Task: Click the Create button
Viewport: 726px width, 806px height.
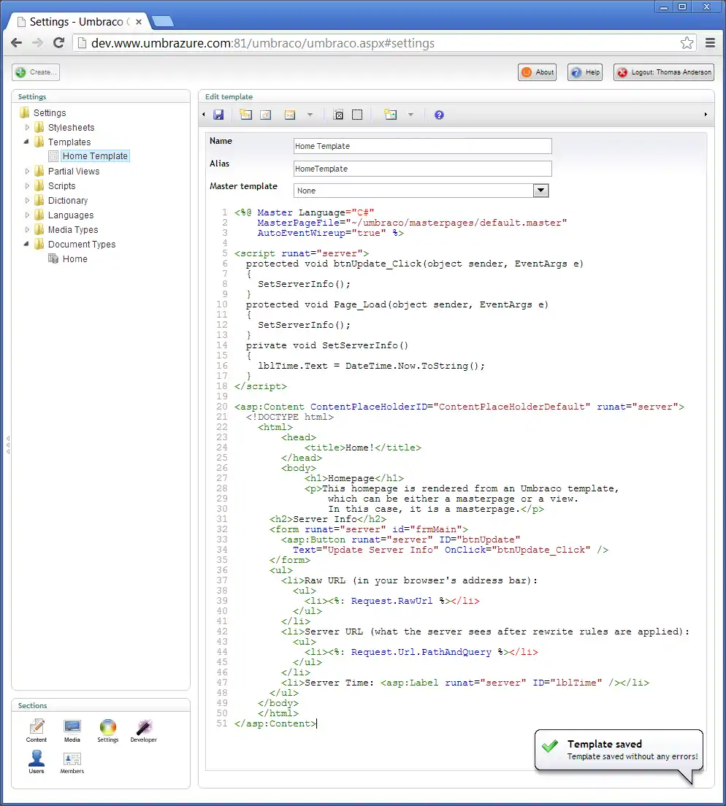Action: coord(36,72)
